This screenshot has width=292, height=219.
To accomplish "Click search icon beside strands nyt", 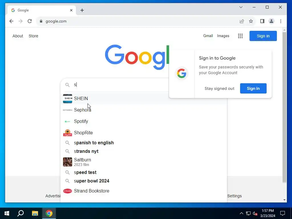I will pos(67,151).
